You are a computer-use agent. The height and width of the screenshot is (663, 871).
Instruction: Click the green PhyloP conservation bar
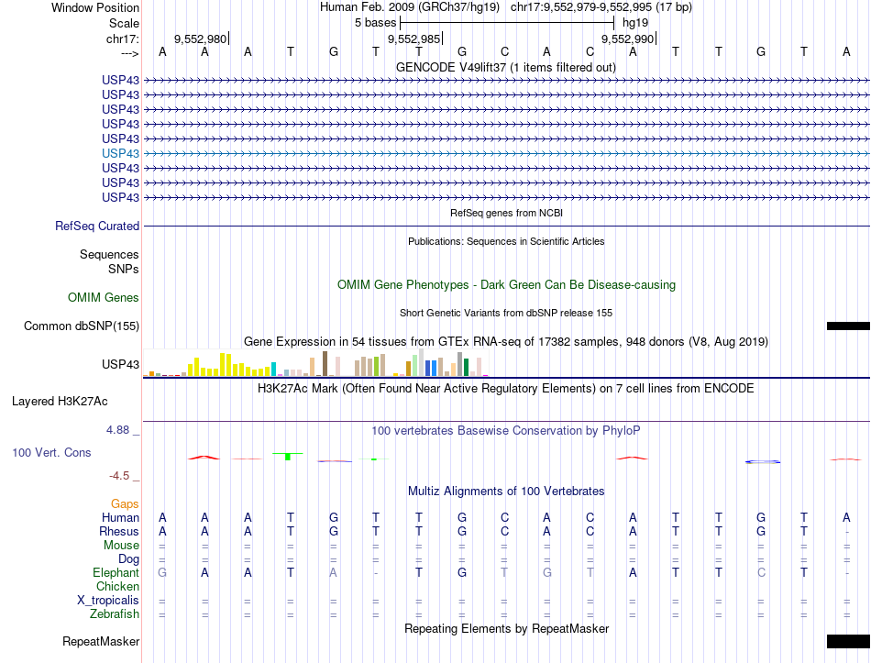point(287,457)
